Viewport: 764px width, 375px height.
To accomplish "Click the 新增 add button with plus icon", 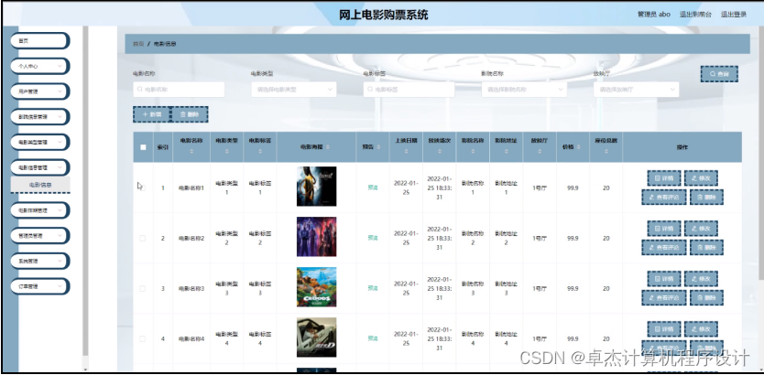I will tap(151, 114).
